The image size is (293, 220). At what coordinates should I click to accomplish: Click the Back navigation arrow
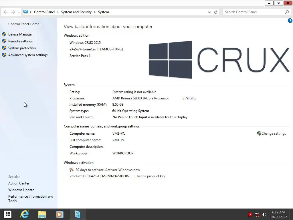[x=6, y=12]
